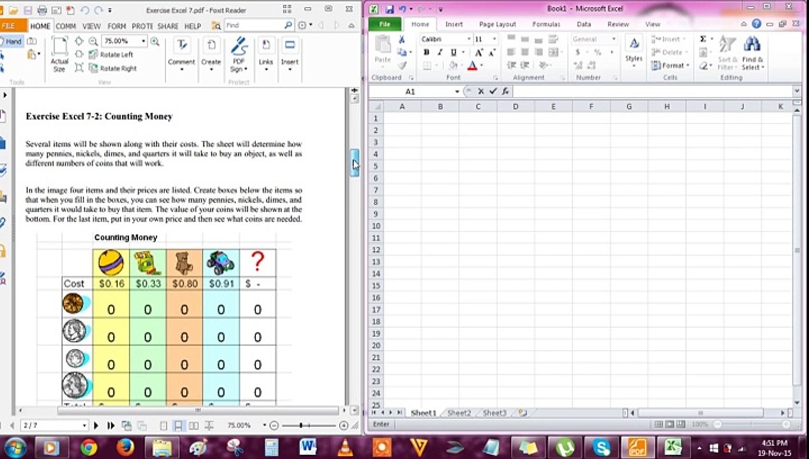Screen dimensions: 809x459
Task: Click the Name Box showing A1
Action: [x=414, y=91]
